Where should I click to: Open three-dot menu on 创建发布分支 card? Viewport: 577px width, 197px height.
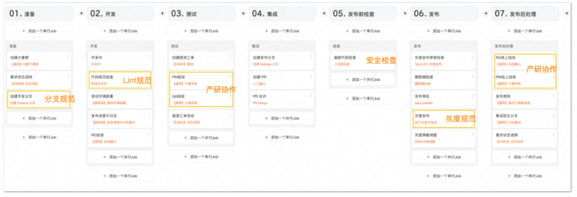pos(311,57)
